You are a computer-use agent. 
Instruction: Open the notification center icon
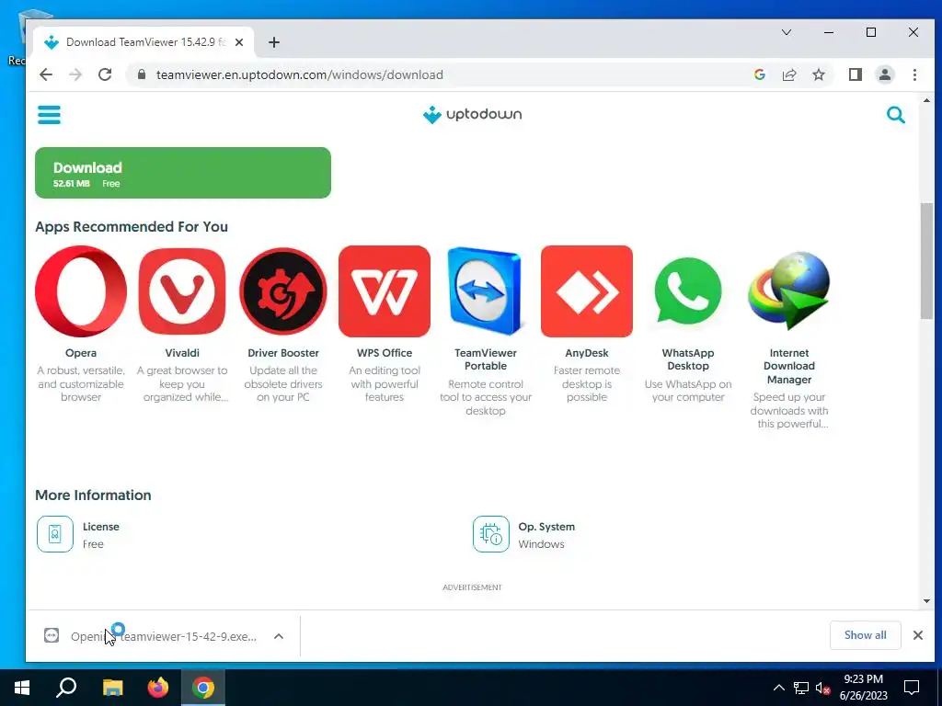(x=912, y=688)
